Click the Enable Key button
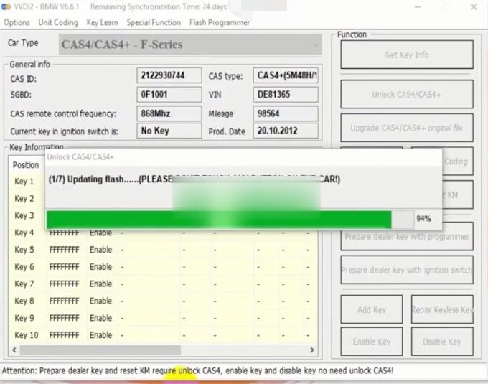This screenshot has height=384, width=488. click(x=372, y=342)
